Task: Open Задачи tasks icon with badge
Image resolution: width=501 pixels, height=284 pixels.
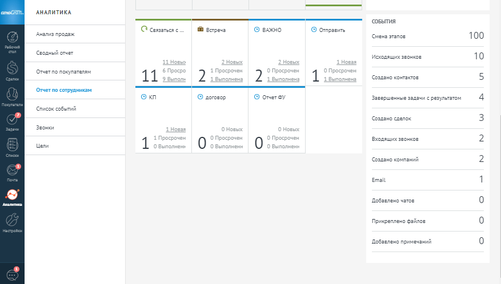Action: [x=12, y=122]
